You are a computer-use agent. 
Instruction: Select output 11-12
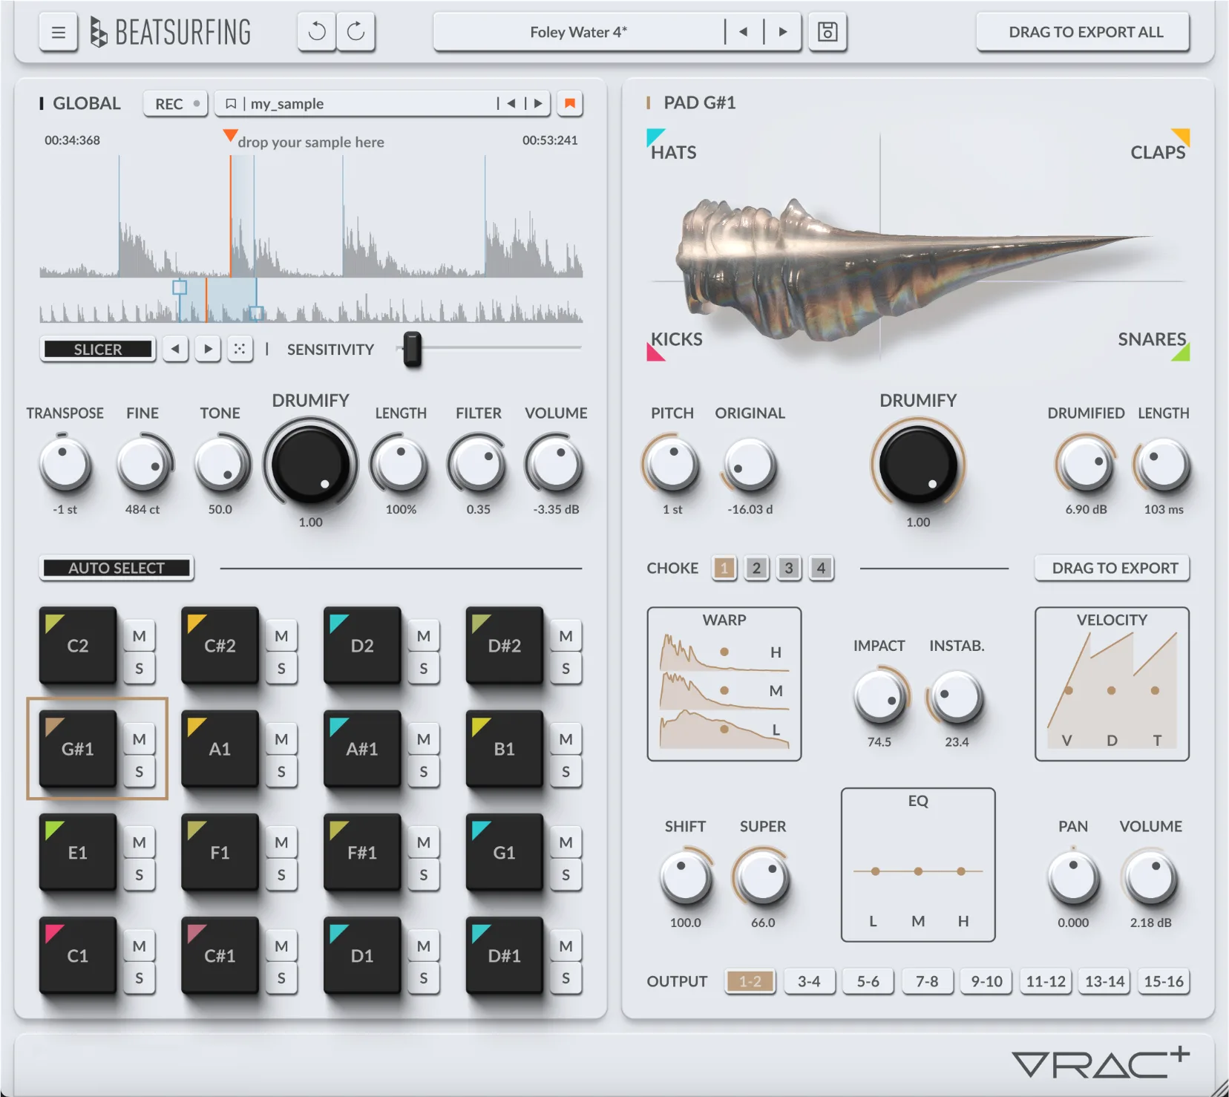click(x=1045, y=981)
